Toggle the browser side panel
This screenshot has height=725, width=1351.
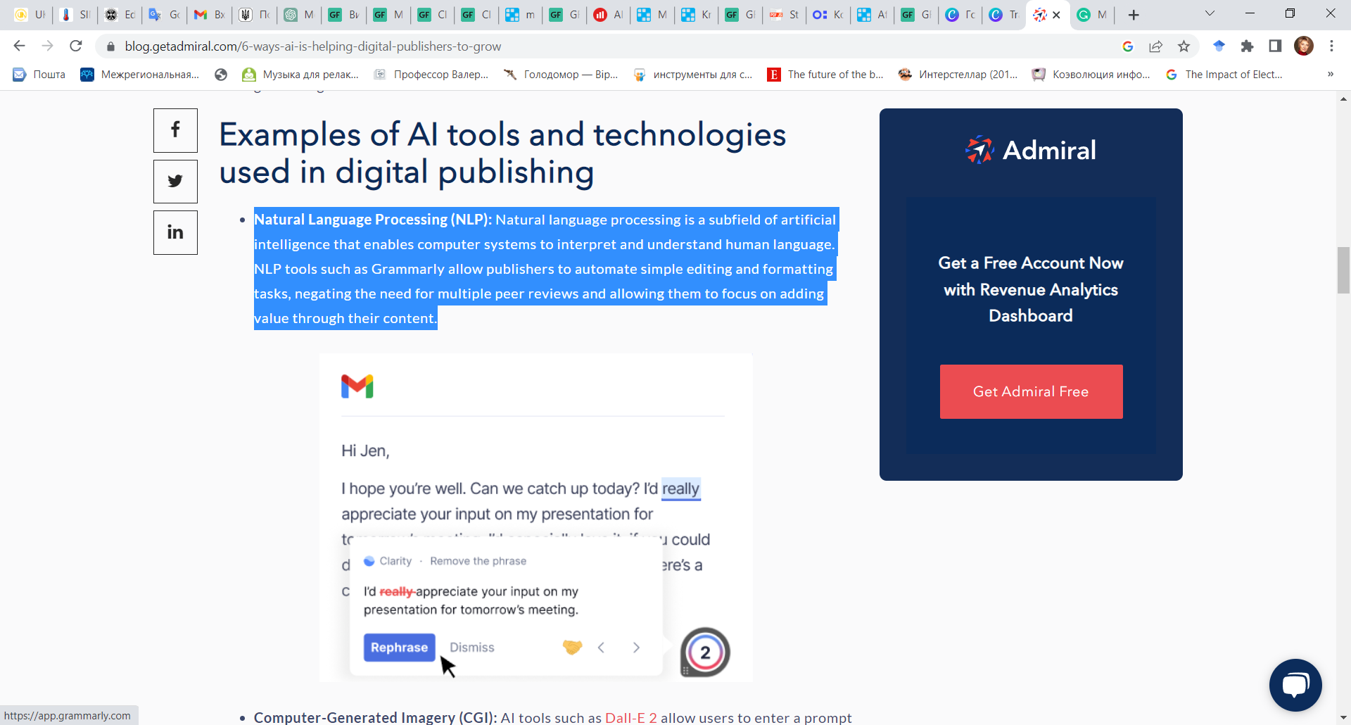(1275, 46)
